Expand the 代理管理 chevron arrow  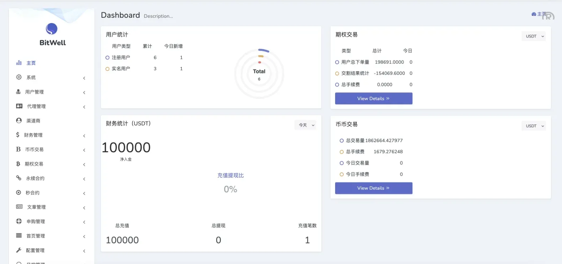pos(84,107)
